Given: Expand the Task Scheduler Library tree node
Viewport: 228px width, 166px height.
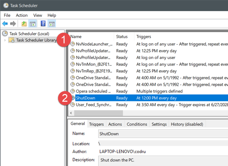Looking at the screenshot, I should (5, 40).
